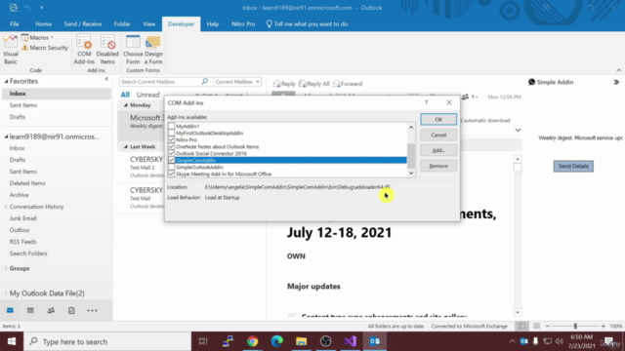This screenshot has width=625, height=351.
Task: Select the Choose Form ribbon button
Action: [x=133, y=50]
